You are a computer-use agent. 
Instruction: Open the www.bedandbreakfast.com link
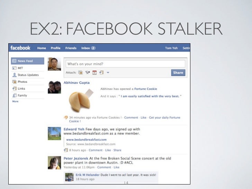[x=86, y=139]
